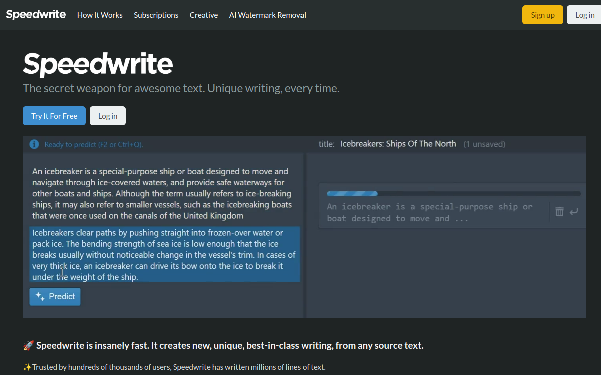
Task: Delete the prediction with trash icon
Action: (x=560, y=212)
